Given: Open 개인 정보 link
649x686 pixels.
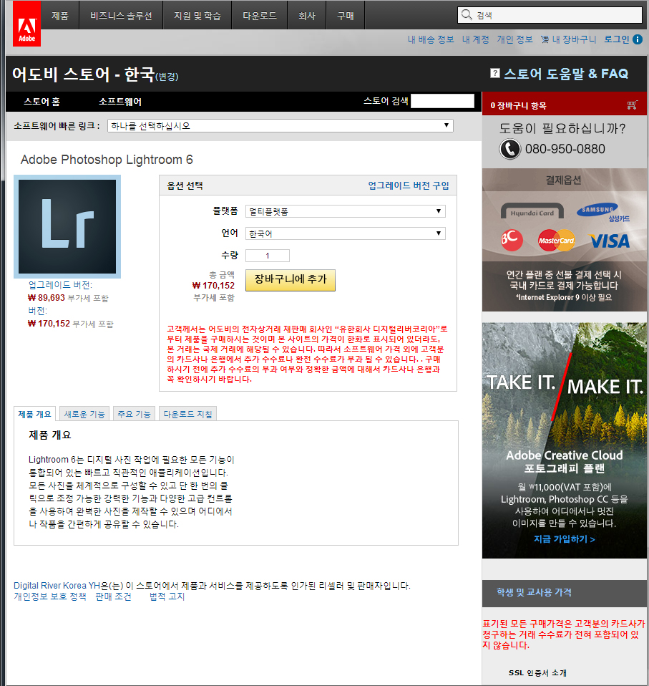Looking at the screenshot, I should [514, 39].
